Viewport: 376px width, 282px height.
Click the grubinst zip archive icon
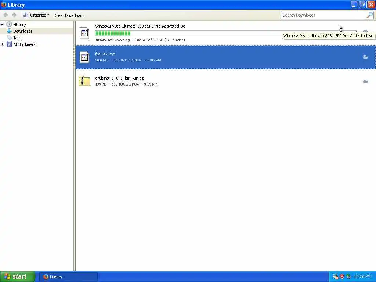[84, 81]
